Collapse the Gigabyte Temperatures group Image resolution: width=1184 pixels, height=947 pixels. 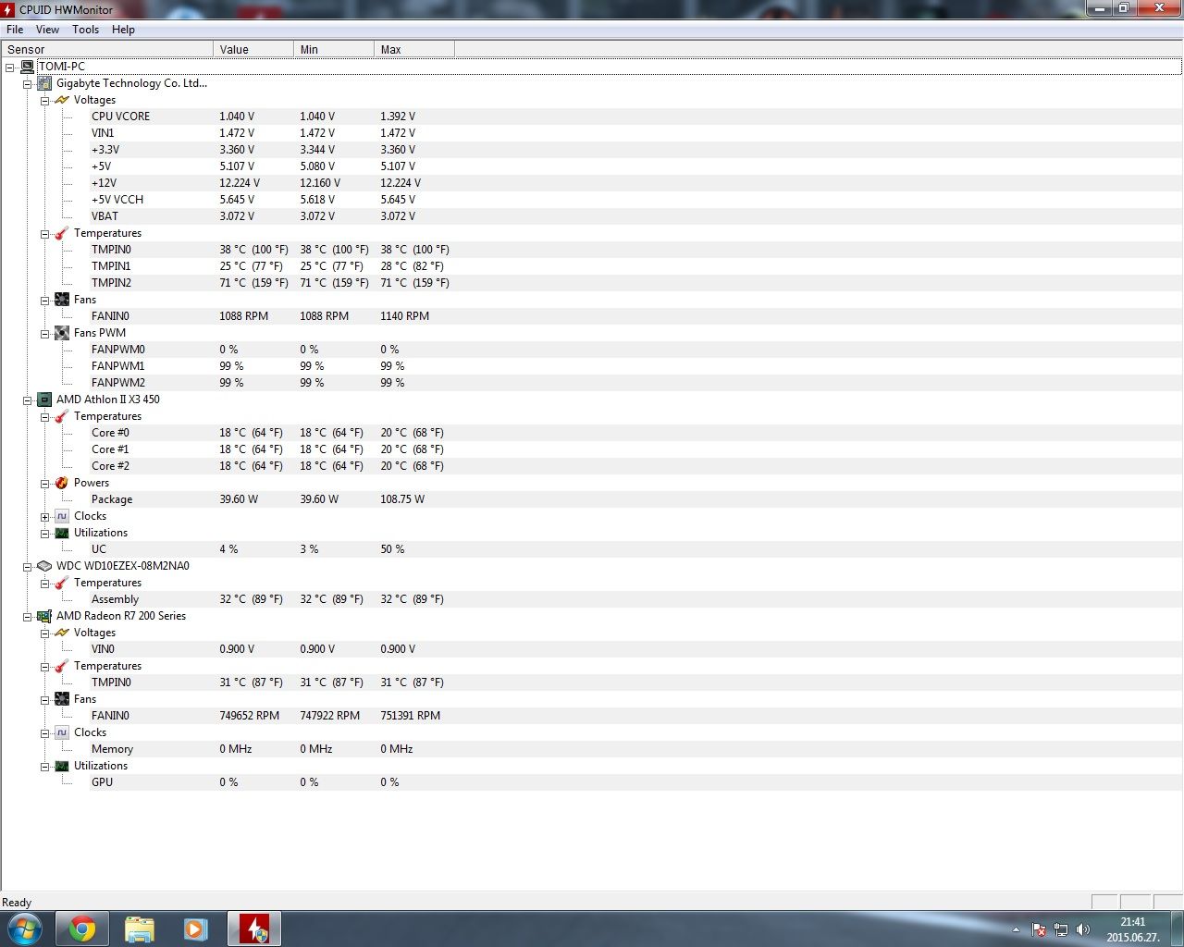tap(44, 234)
